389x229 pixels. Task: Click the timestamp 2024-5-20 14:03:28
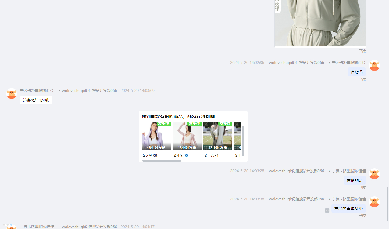click(247, 171)
